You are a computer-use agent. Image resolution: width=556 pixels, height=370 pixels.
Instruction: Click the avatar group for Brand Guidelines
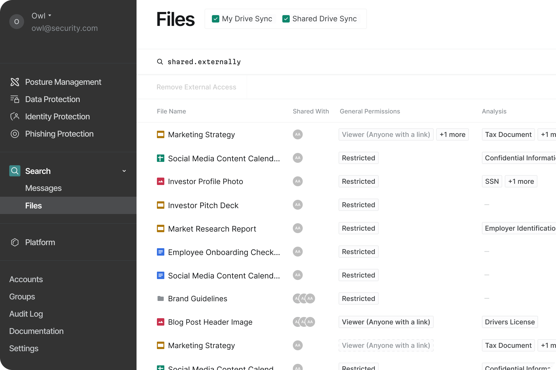tap(304, 298)
